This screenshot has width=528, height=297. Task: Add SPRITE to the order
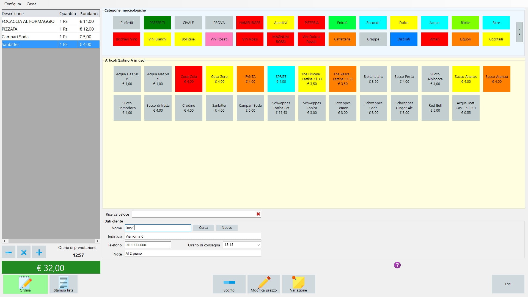281,79
